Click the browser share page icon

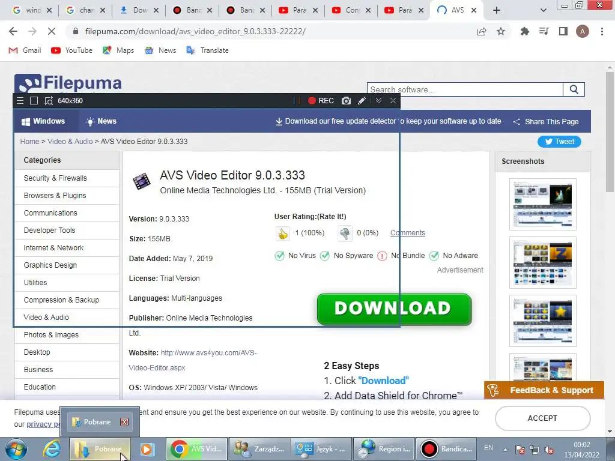point(482,32)
